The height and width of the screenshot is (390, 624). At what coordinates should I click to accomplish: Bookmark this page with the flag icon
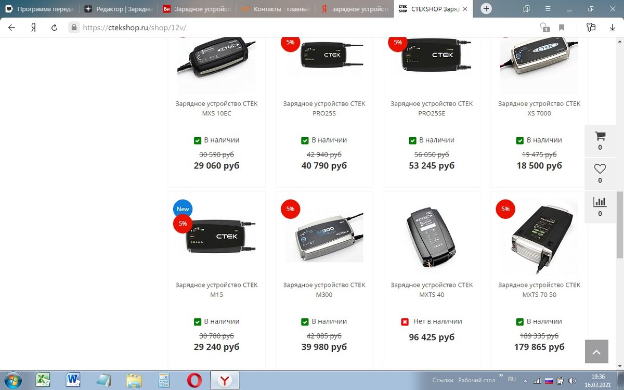tap(562, 28)
